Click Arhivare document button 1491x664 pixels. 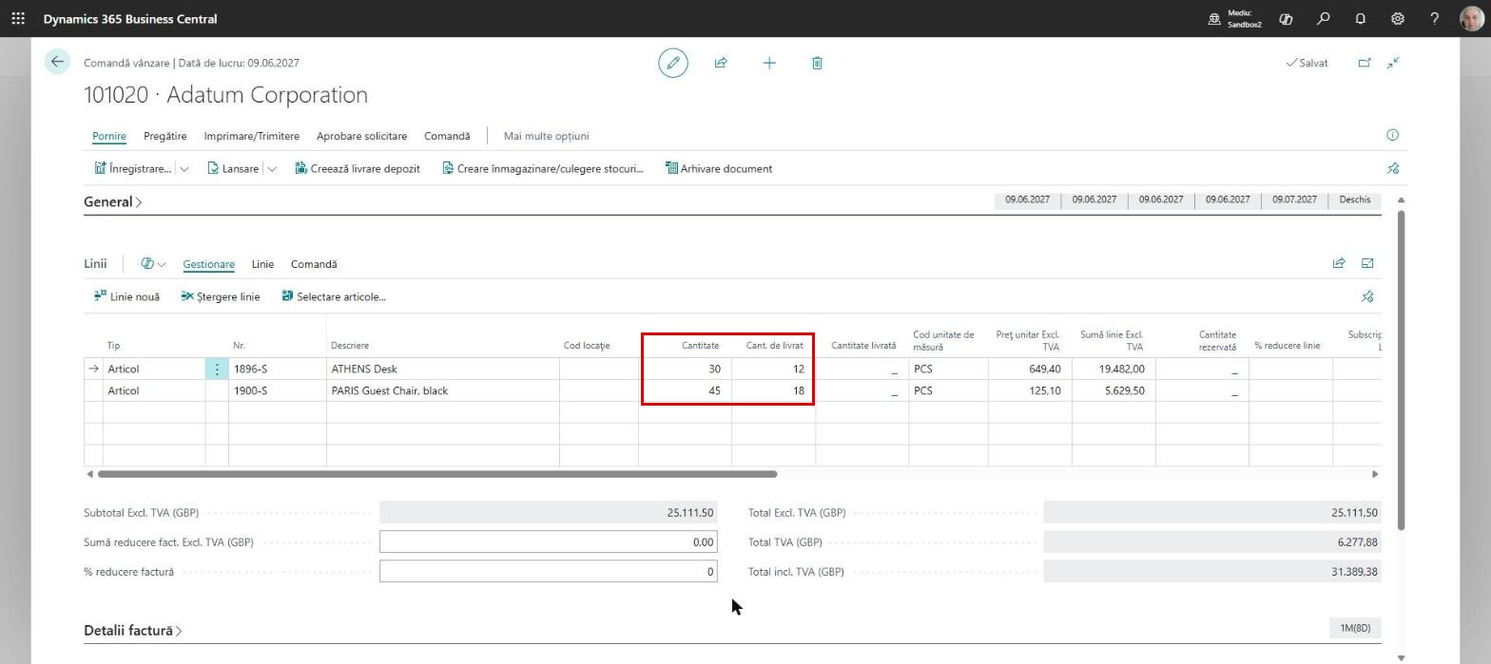click(x=718, y=169)
